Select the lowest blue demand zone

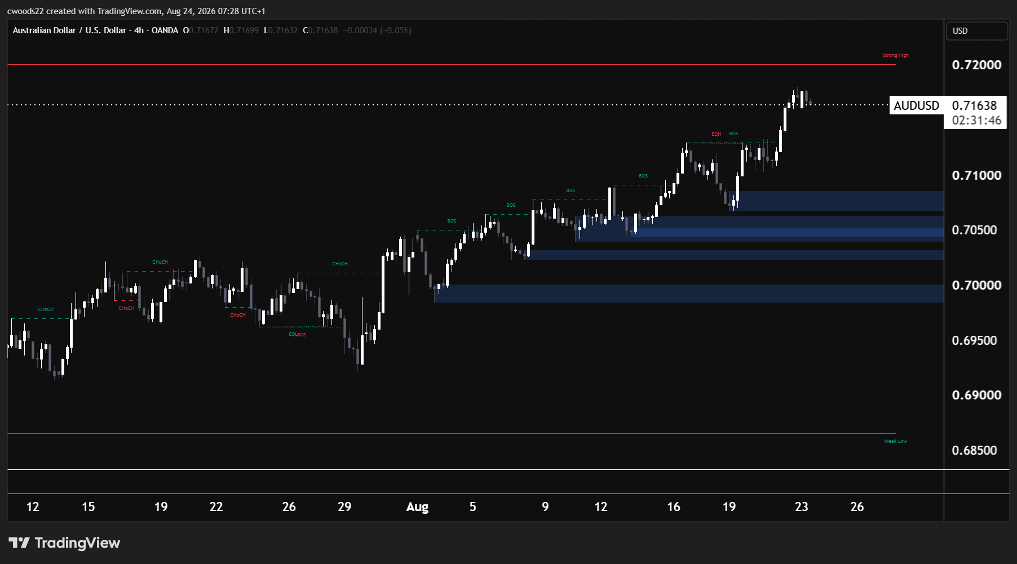pyautogui.click(x=688, y=294)
